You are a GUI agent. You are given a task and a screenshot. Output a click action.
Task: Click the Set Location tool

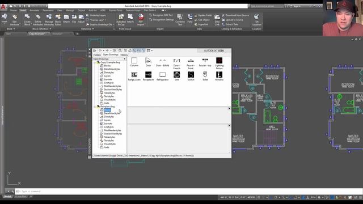click(256, 19)
